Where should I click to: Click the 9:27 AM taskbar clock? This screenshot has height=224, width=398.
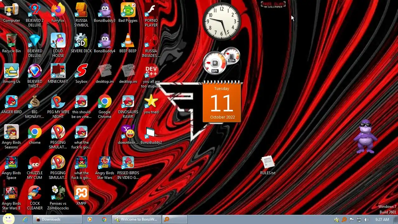coord(382,219)
